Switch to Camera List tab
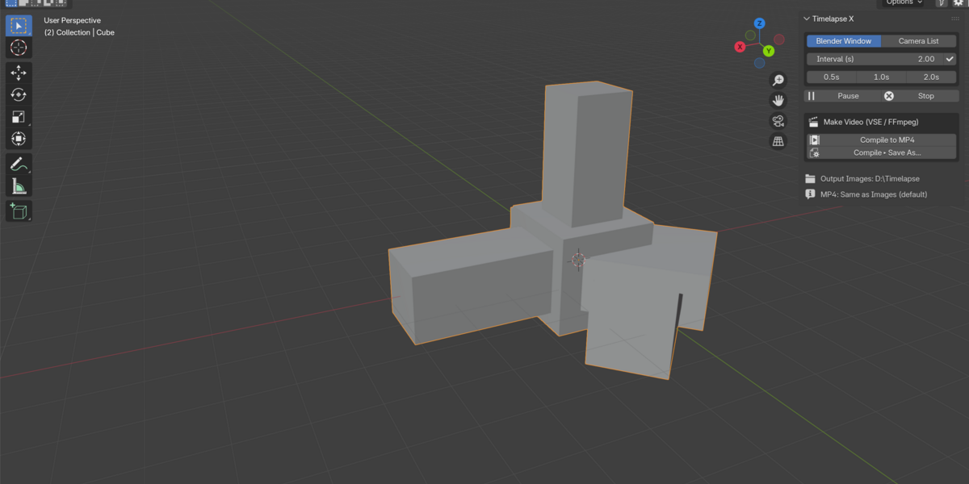This screenshot has height=484, width=969. point(919,41)
